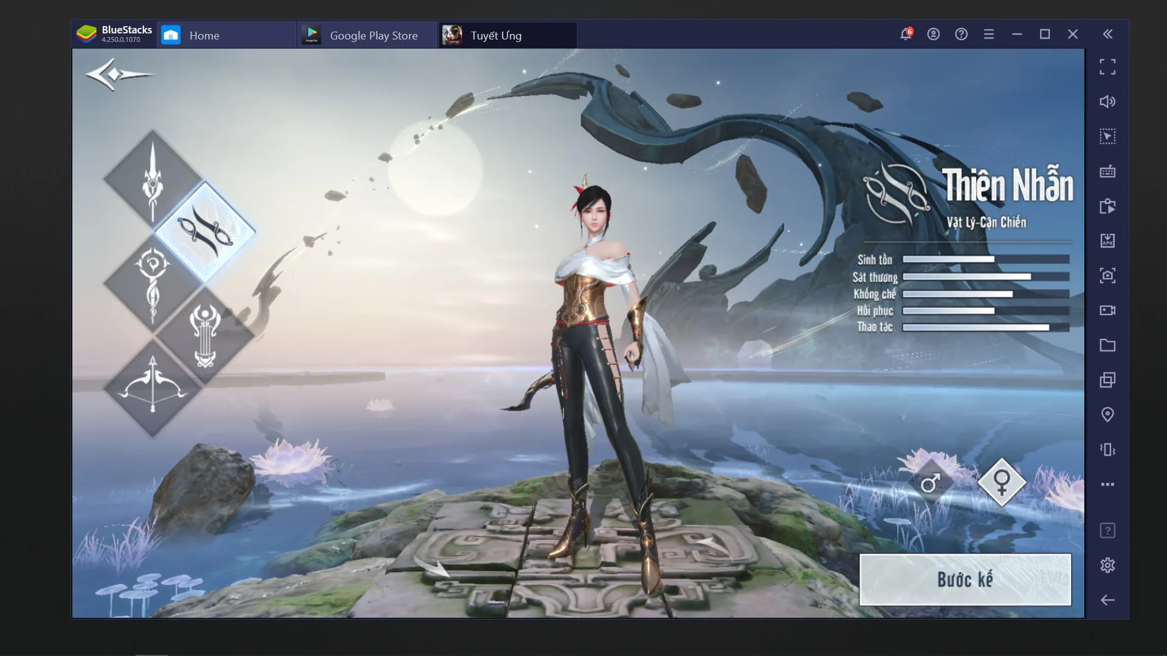The height and width of the screenshot is (656, 1167).
Task: Click the volume speaker icon
Action: coord(1107,101)
